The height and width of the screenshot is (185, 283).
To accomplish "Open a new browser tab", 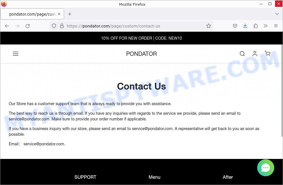I will pyautogui.click(x=70, y=14).
